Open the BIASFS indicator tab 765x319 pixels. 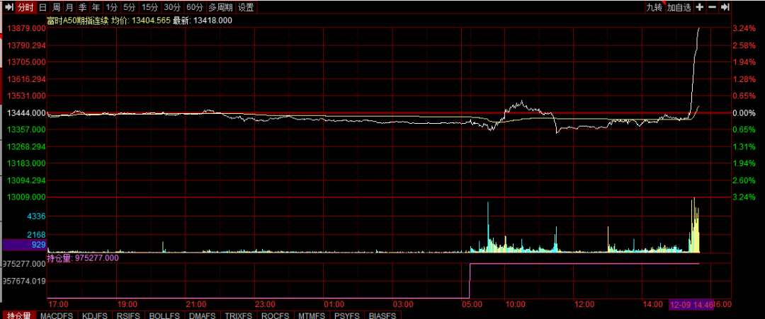click(382, 315)
